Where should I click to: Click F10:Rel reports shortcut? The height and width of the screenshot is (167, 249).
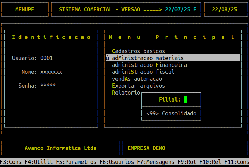coord(211,162)
